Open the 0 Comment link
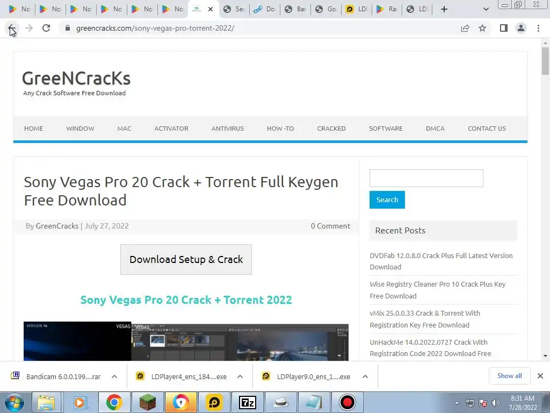Viewport: 550px width, 413px height. click(x=330, y=226)
